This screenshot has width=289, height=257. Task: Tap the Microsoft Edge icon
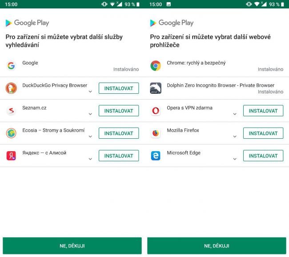tap(156, 156)
